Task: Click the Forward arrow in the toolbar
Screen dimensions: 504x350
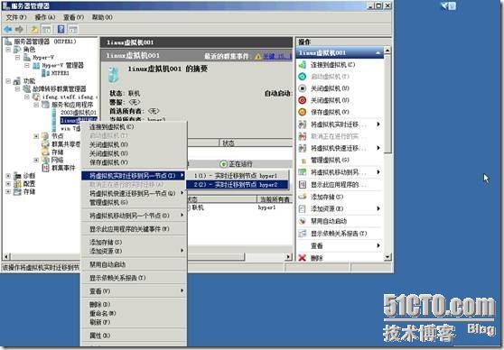Action: point(19,30)
